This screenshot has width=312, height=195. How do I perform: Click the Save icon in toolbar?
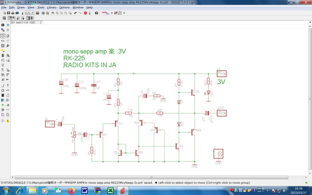[8, 13]
